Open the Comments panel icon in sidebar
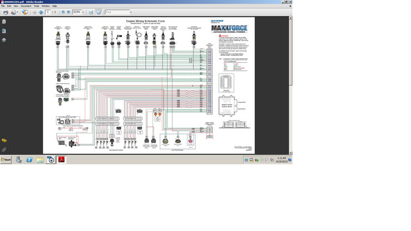 (x=4, y=141)
